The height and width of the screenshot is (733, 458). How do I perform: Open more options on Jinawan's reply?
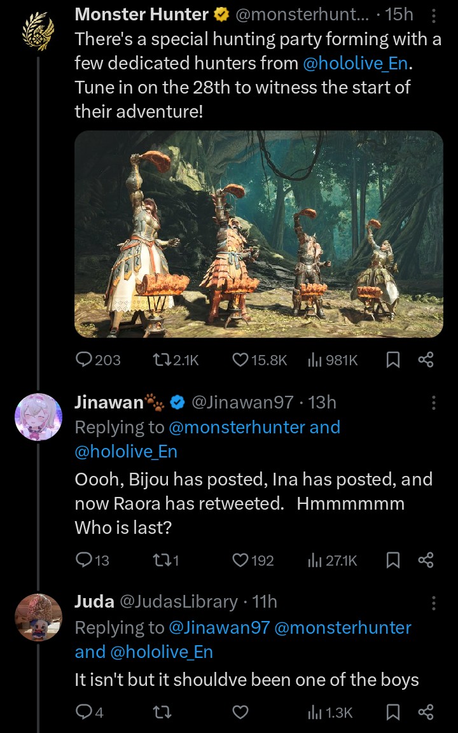(x=434, y=402)
